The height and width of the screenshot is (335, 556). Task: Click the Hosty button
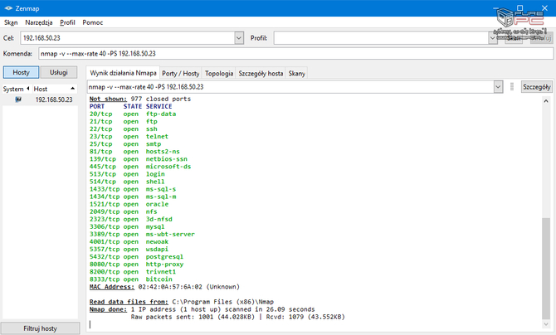(x=22, y=72)
